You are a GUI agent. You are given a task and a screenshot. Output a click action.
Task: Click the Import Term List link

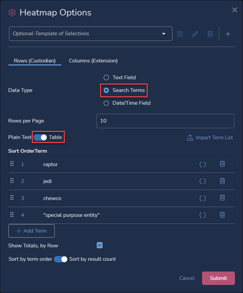(x=210, y=138)
